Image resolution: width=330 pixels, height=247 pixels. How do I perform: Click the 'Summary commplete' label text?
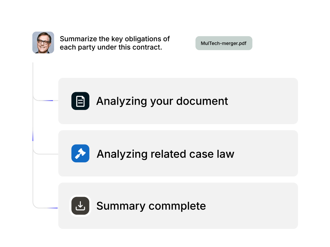(151, 206)
